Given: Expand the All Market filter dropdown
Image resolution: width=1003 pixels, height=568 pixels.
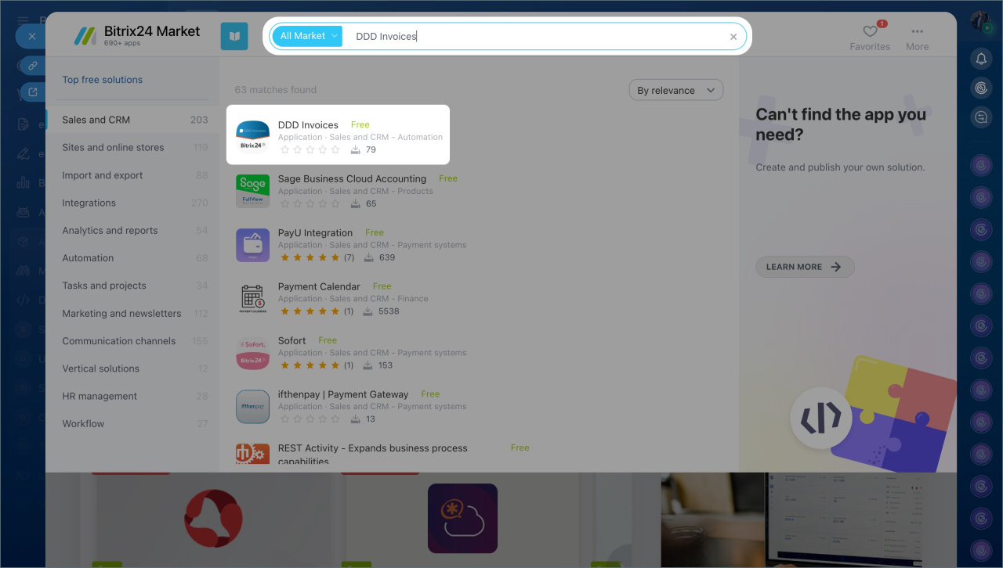Looking at the screenshot, I should (x=307, y=36).
